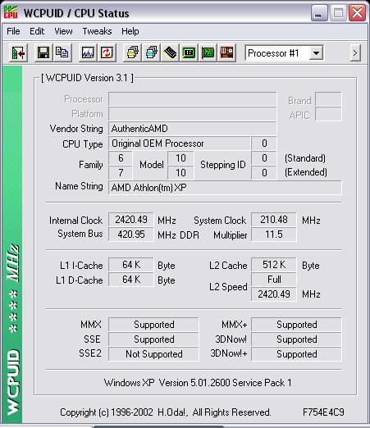Image resolution: width=370 pixels, height=428 pixels.
Task: Click the L1 D-Cache 64 K value
Action: tap(131, 280)
